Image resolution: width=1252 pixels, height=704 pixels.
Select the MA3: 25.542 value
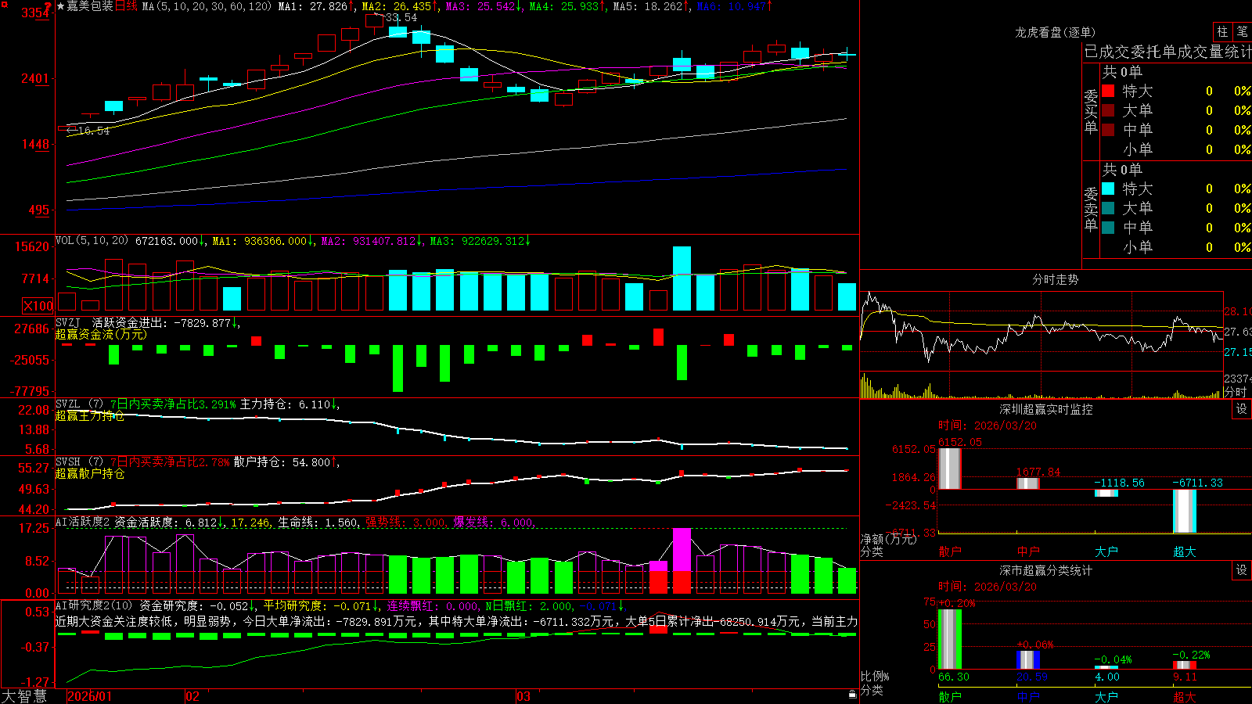pyautogui.click(x=484, y=6)
